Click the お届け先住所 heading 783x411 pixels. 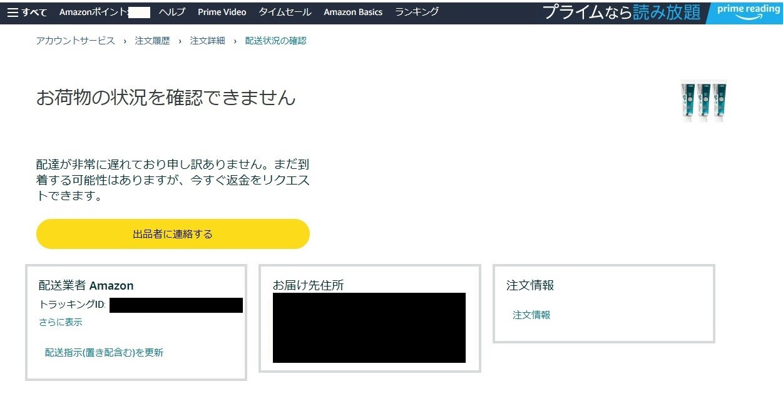[x=308, y=285]
